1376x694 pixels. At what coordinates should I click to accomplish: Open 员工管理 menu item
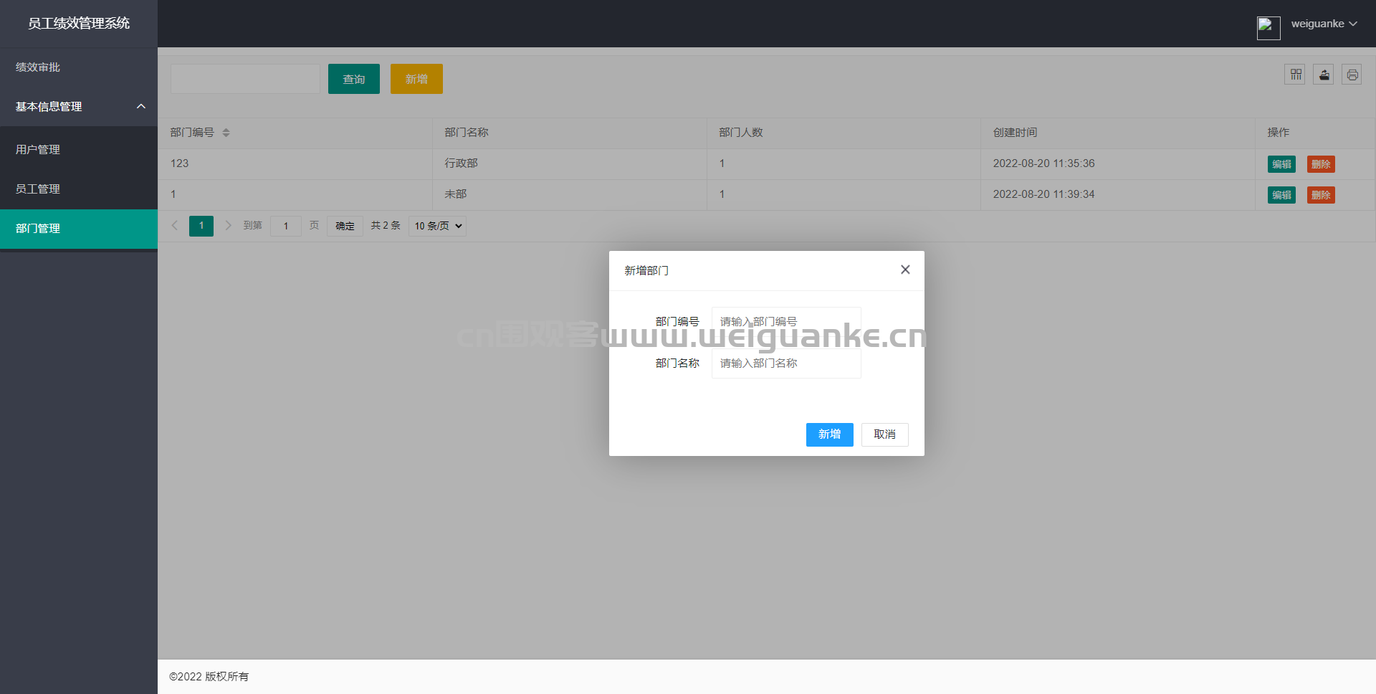coord(79,189)
